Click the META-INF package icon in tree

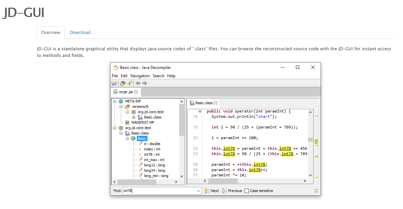121,101
